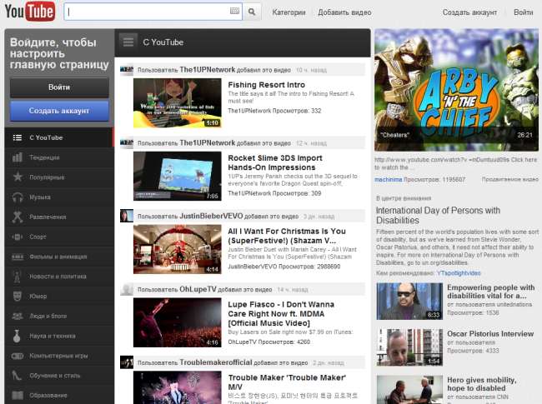This screenshot has height=404, width=542.
Task: Open Fishing Resort Intro video thumbnail
Action: (178, 103)
